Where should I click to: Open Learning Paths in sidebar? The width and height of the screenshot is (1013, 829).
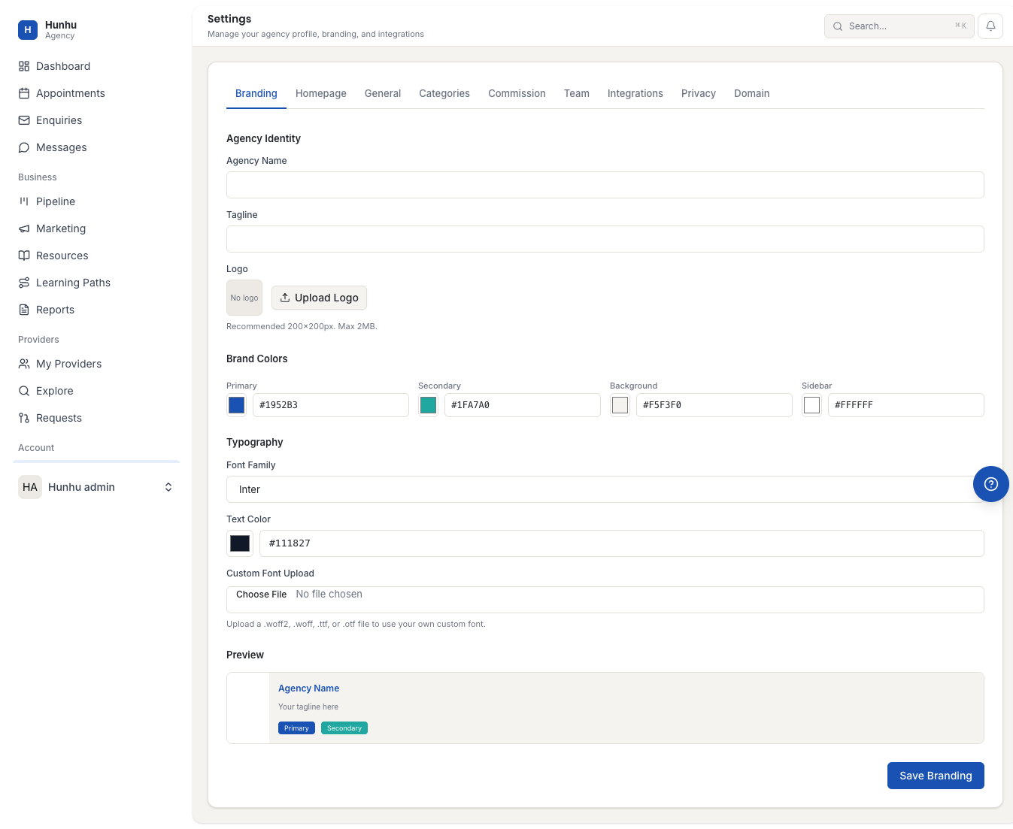pyautogui.click(x=96, y=283)
